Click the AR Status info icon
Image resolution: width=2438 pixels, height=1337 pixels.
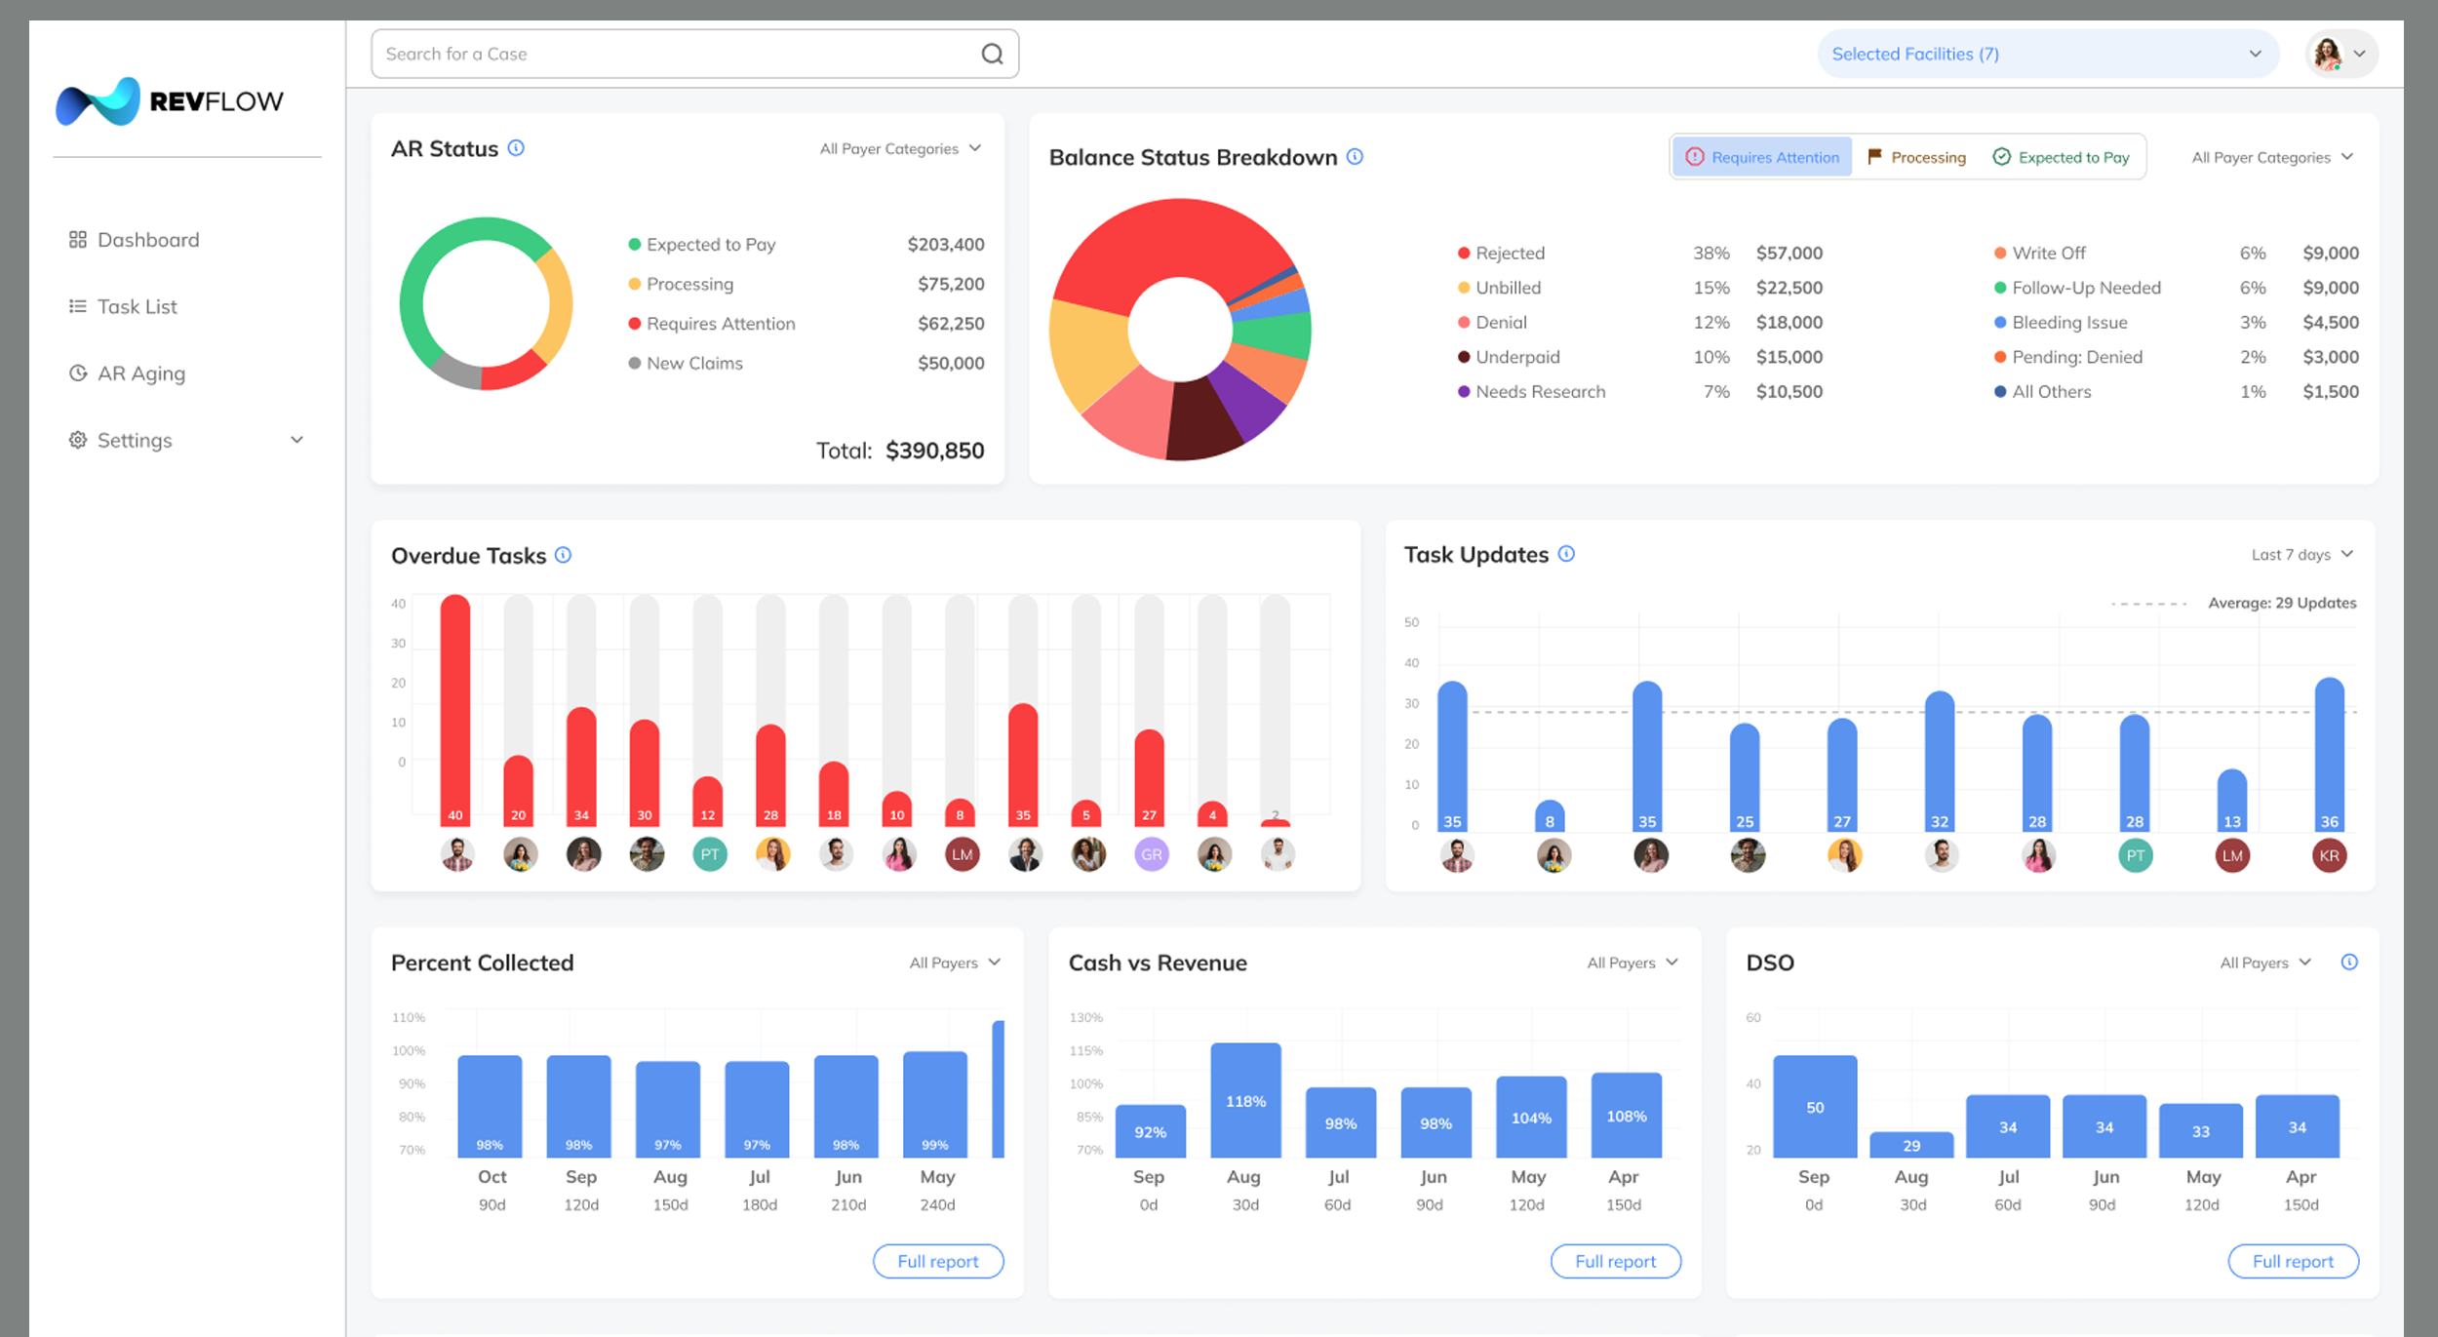tap(516, 148)
